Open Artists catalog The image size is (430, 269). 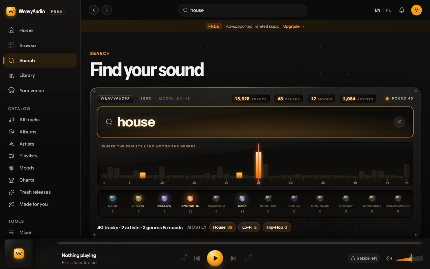40,144
